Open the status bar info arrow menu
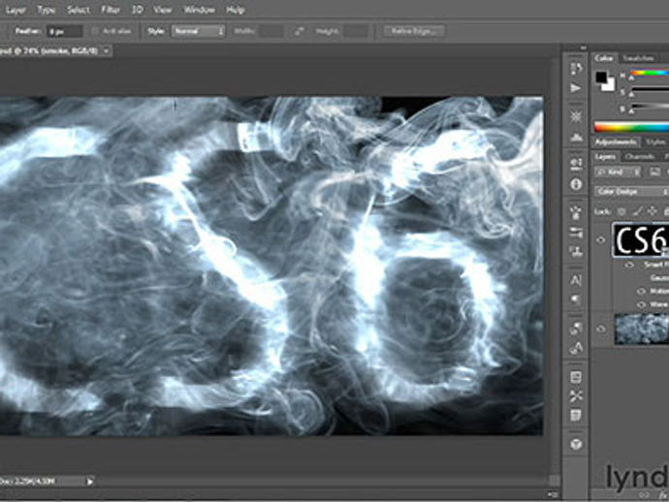669x502 pixels. 90,482
